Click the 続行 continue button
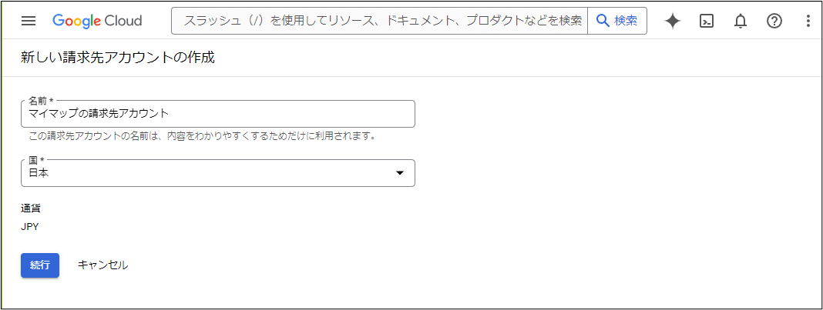Viewport: 823px width, 310px height. [40, 265]
